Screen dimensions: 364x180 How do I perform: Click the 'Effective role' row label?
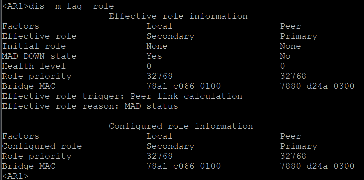coord(39,36)
